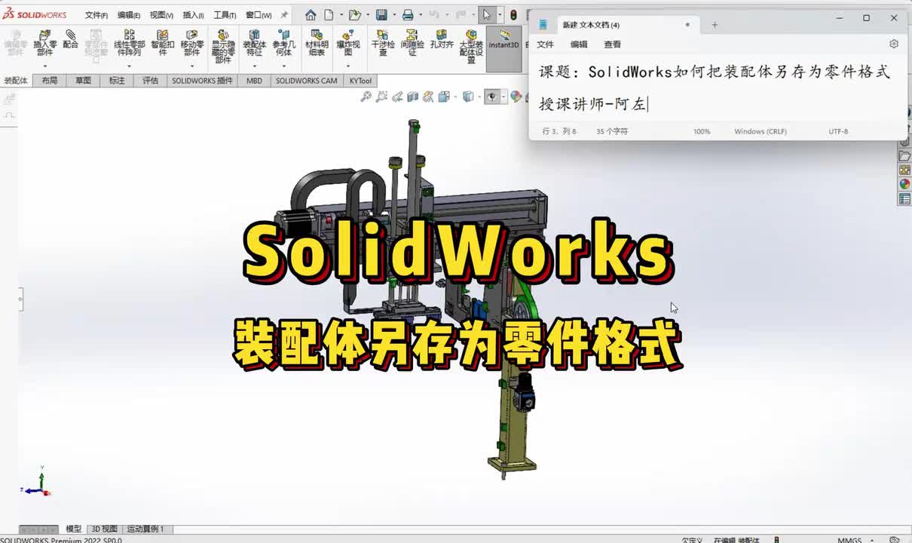Save the assembly with the Save icon
This screenshot has width=912, height=543.
point(381,15)
